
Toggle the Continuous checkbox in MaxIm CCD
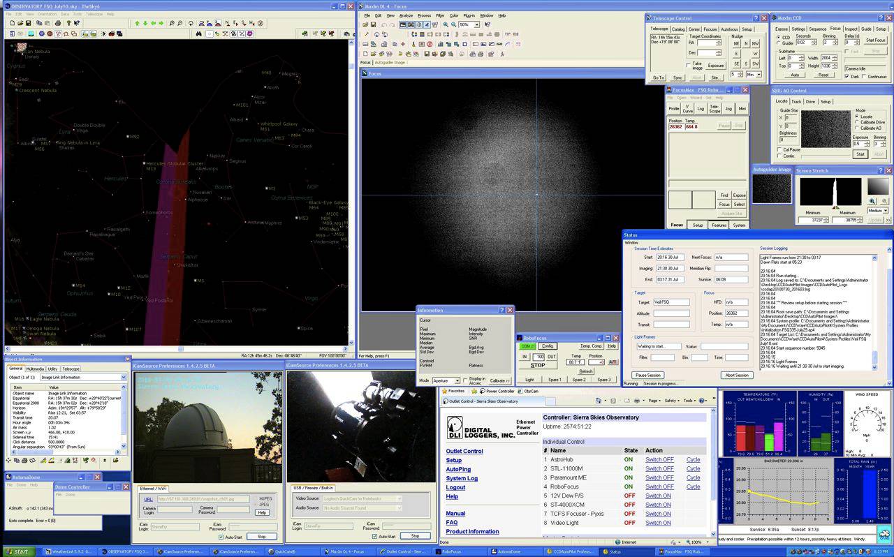tap(864, 76)
